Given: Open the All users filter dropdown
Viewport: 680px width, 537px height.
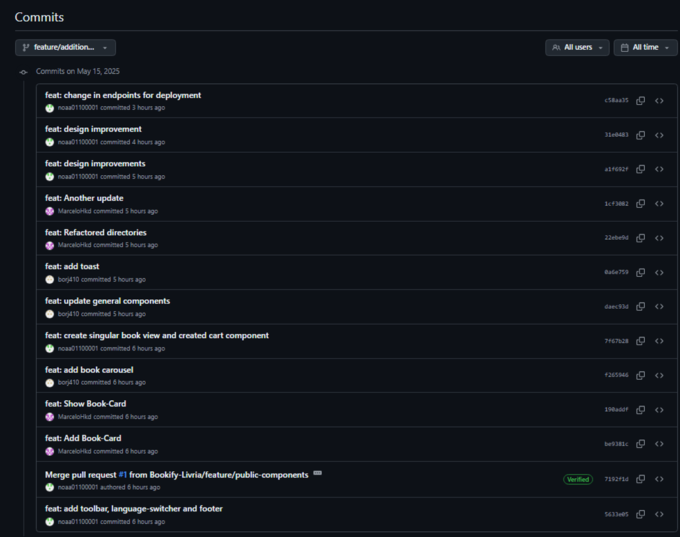Looking at the screenshot, I should [x=577, y=48].
